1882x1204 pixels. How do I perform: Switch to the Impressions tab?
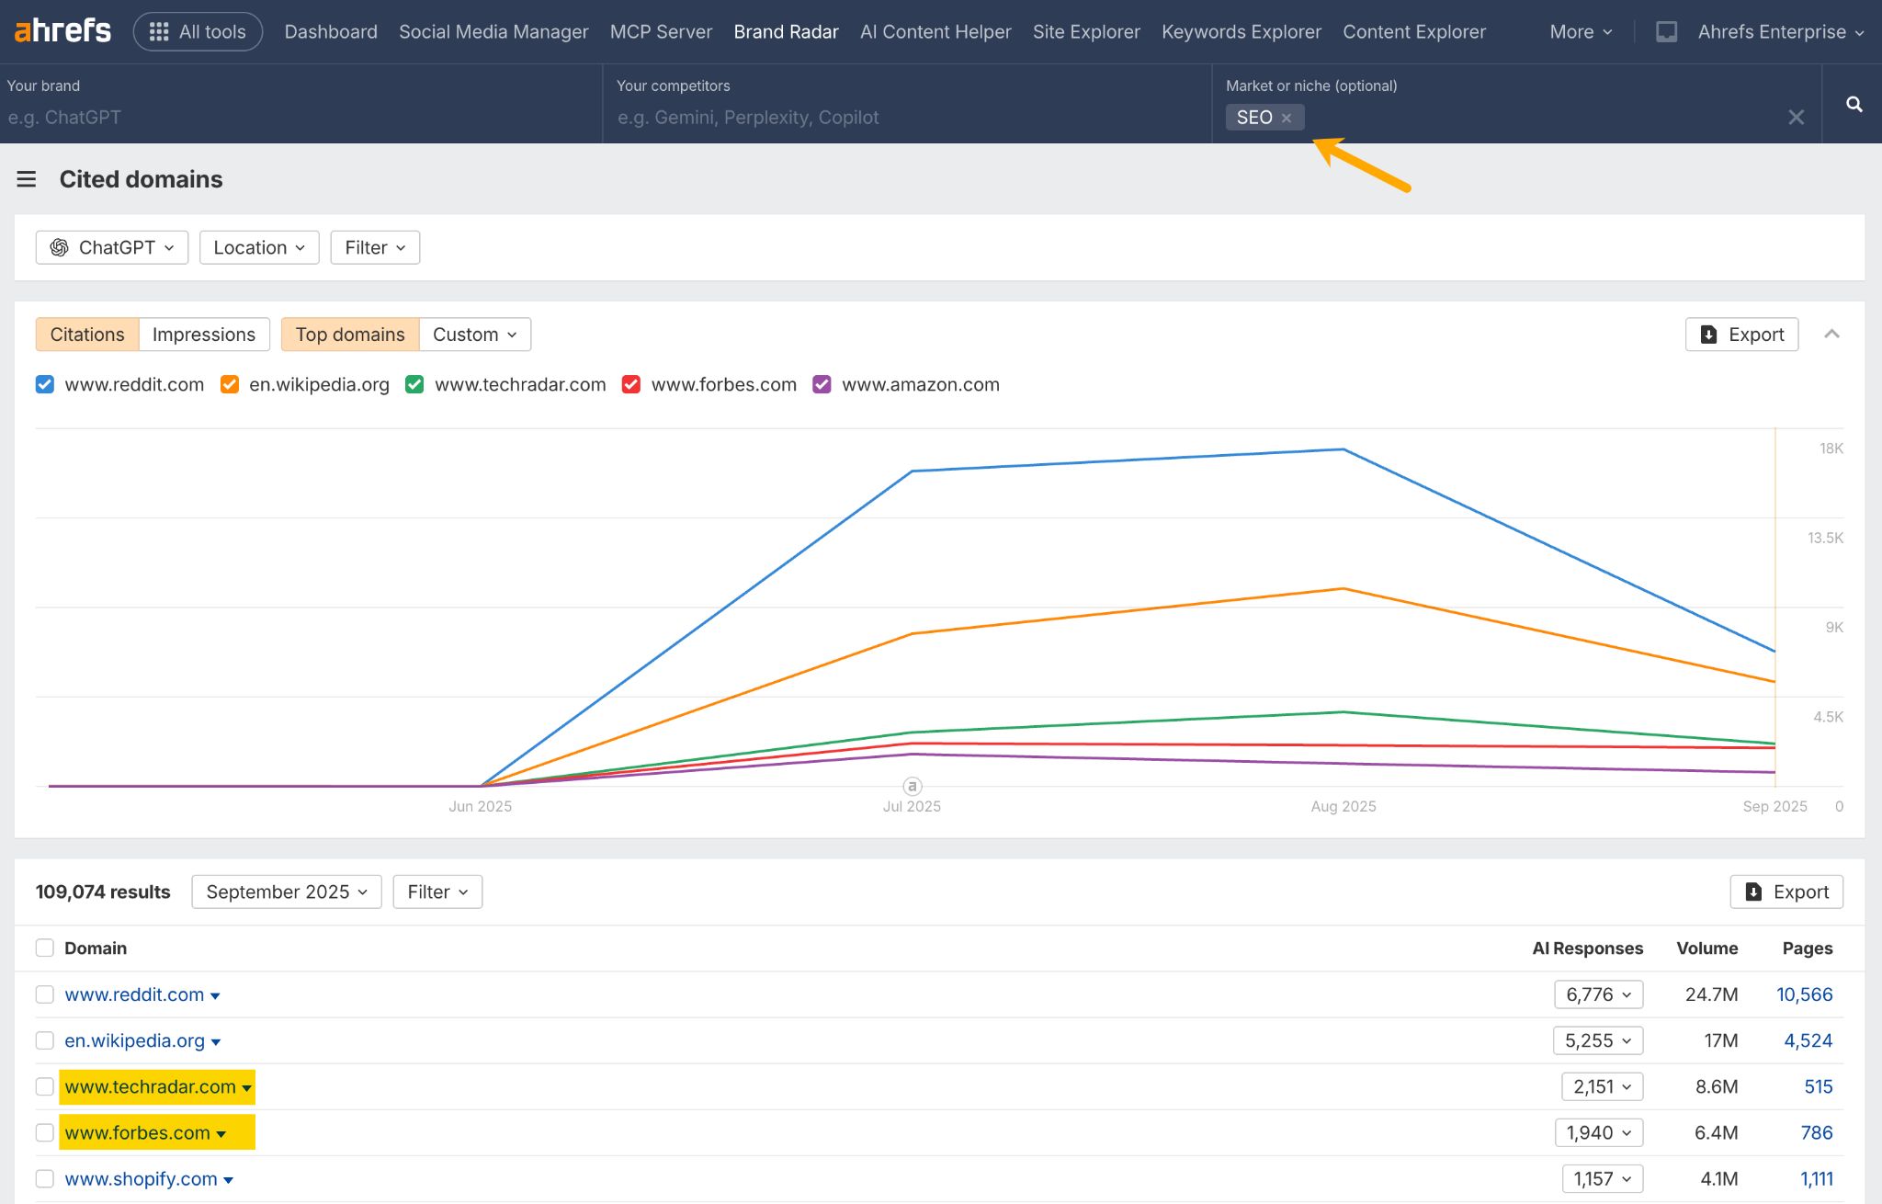click(203, 334)
